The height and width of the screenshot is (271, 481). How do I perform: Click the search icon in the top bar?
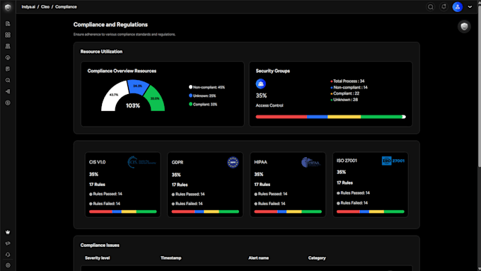430,7
